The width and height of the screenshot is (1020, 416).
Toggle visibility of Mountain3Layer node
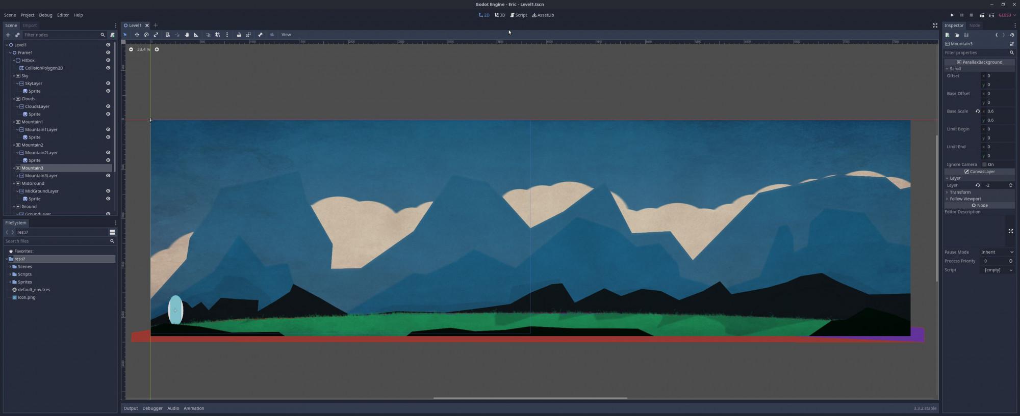(x=108, y=176)
